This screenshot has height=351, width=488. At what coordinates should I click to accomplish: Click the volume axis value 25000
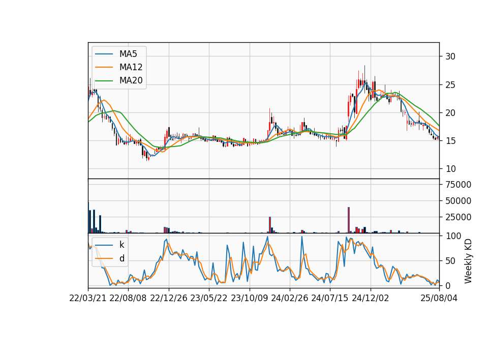click(458, 217)
